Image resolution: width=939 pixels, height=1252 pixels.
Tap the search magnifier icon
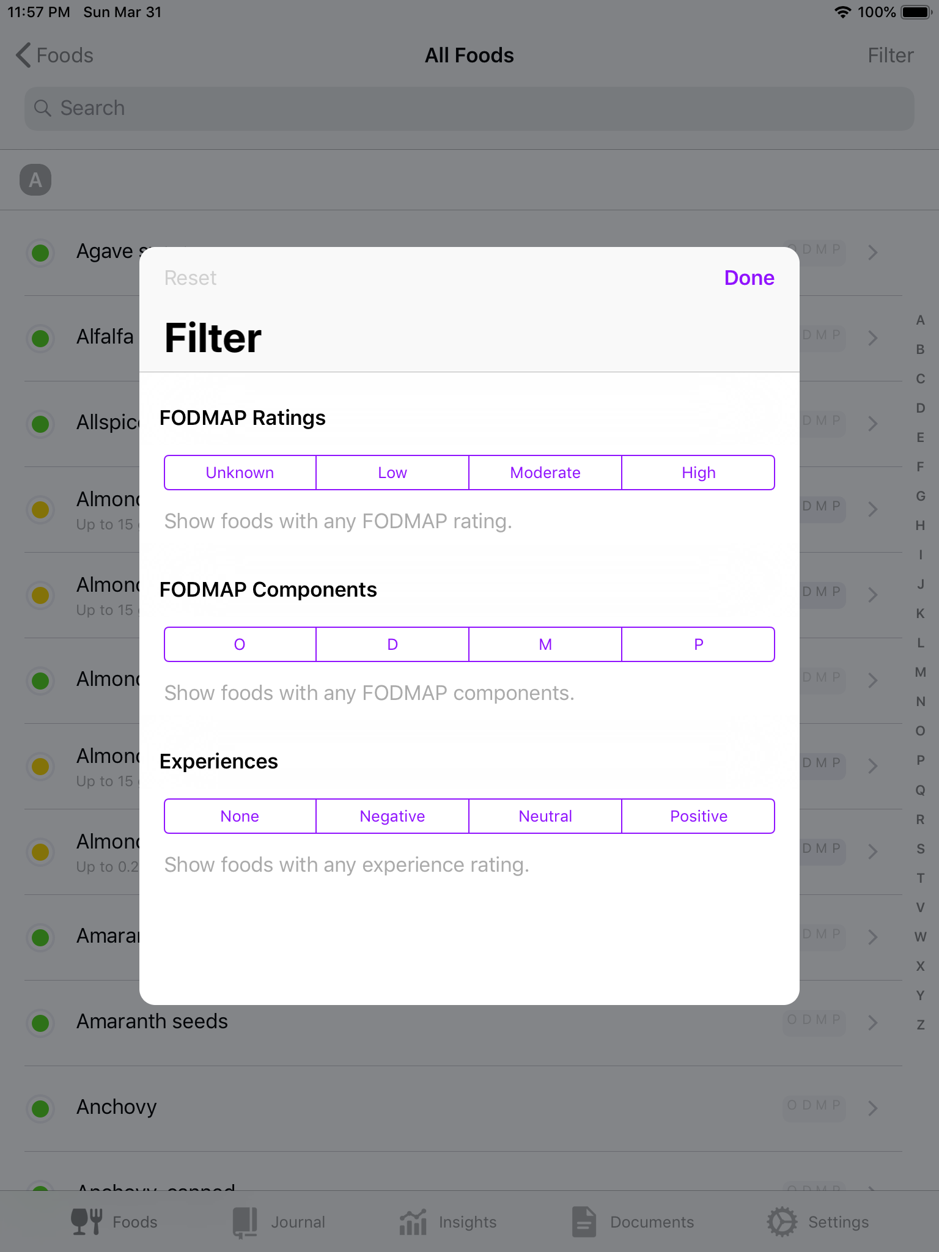42,108
